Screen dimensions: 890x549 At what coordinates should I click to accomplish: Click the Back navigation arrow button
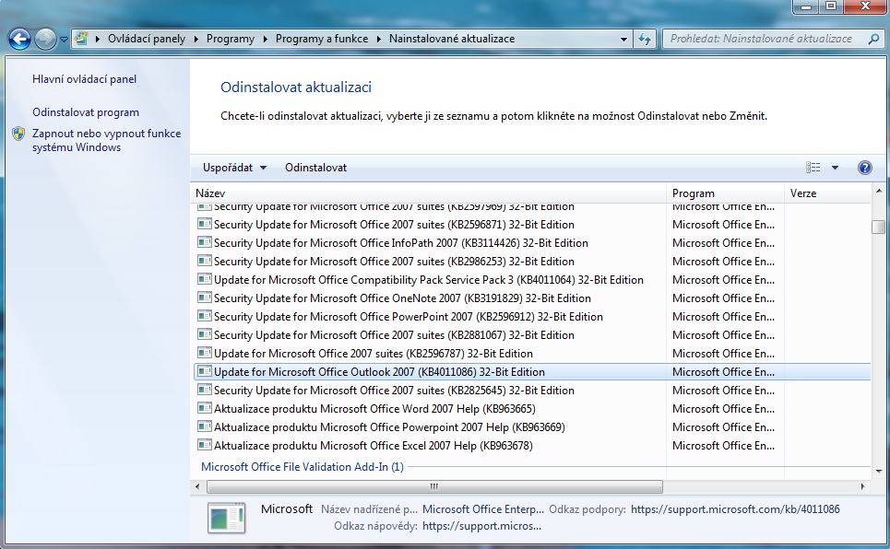click(19, 39)
